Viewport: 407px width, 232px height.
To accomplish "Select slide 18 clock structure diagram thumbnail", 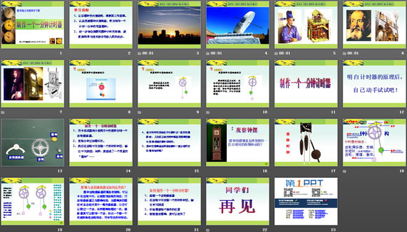I will (x=374, y=142).
